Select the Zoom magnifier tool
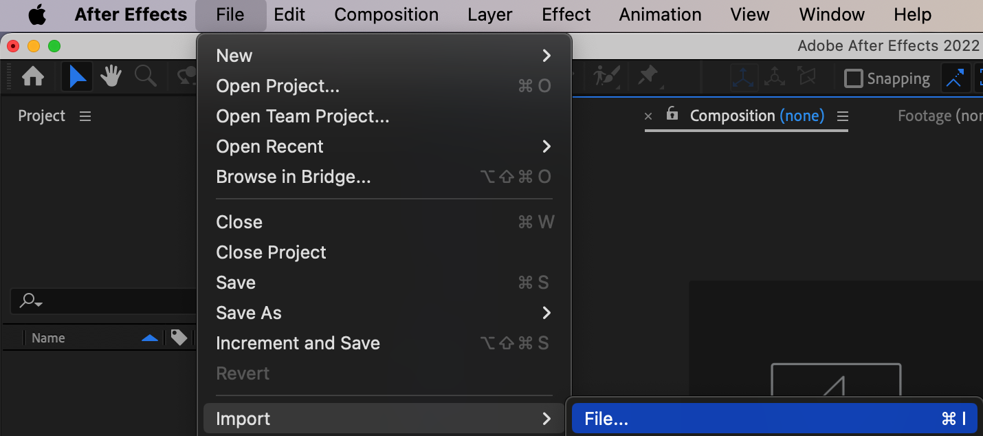 tap(145, 77)
